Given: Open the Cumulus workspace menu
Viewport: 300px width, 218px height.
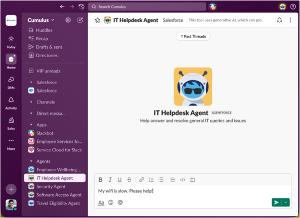Looking at the screenshot, I should (41, 20).
